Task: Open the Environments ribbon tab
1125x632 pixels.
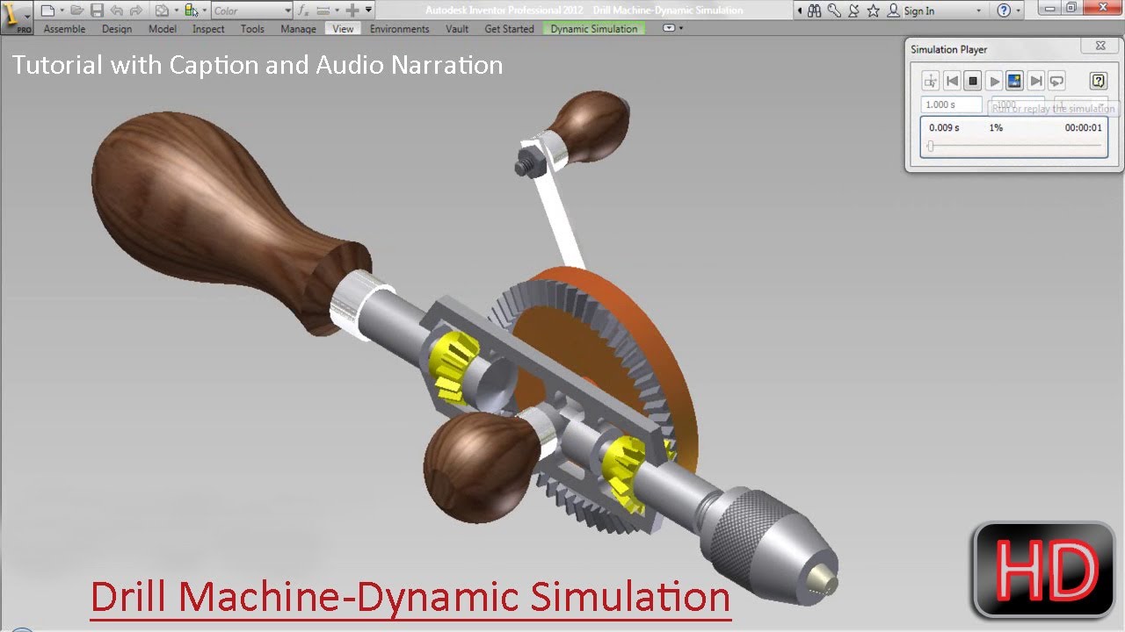Action: pyautogui.click(x=400, y=29)
